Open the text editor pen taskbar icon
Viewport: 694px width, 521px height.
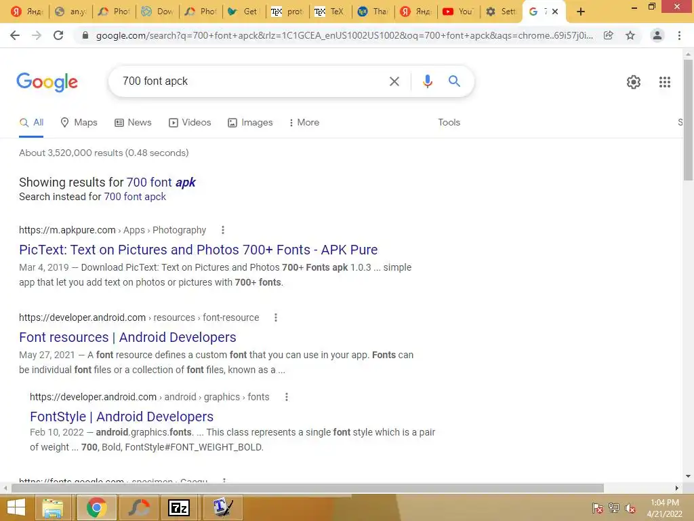click(x=222, y=507)
